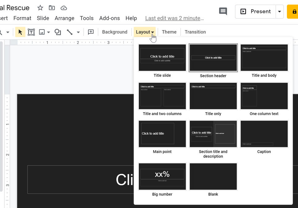Open the Add-ons menu
298x208 pixels.
[x=109, y=18]
